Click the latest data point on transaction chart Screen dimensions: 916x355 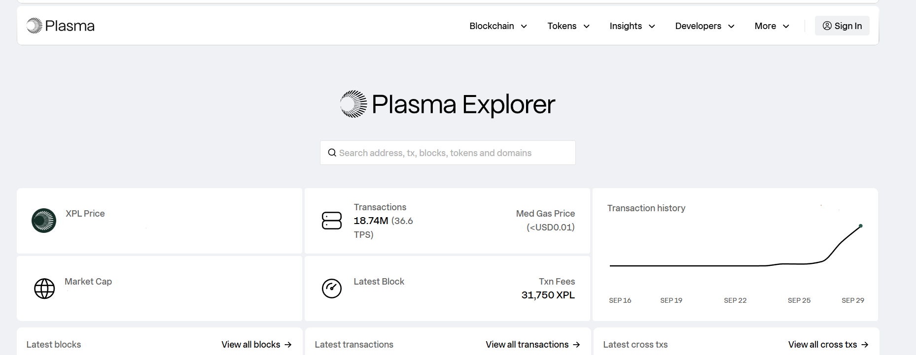[860, 226]
